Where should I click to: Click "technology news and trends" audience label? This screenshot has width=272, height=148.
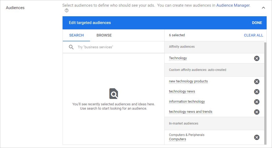191,112
